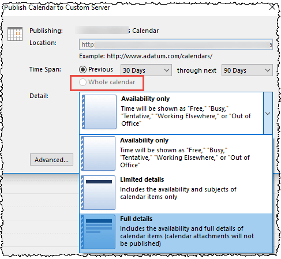Collapse the Detail dropdown arrow

268,113
